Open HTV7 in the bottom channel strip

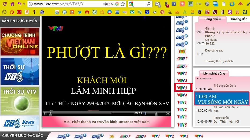(125, 136)
